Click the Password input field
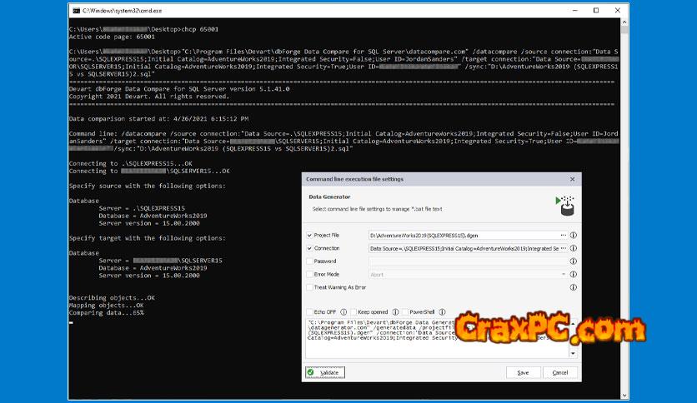The height and width of the screenshot is (403, 697). 468,261
